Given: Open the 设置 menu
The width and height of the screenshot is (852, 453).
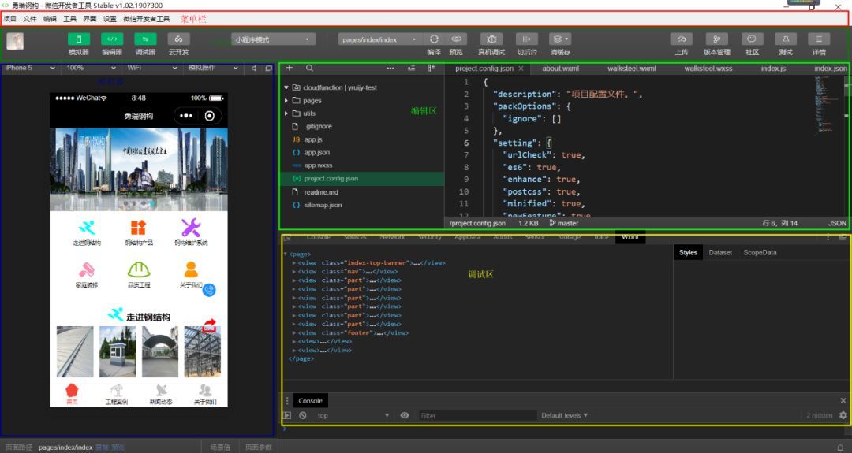Looking at the screenshot, I should (x=110, y=18).
